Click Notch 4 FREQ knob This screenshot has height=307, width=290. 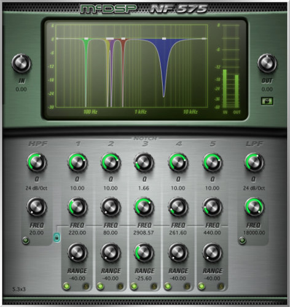point(178,207)
